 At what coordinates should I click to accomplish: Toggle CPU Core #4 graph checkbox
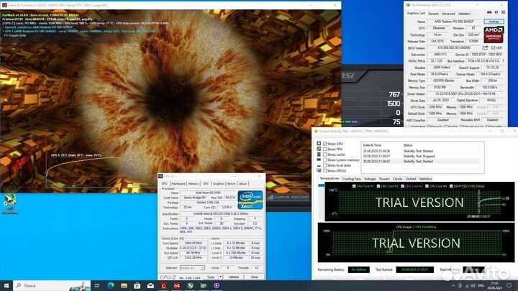(x=427, y=186)
